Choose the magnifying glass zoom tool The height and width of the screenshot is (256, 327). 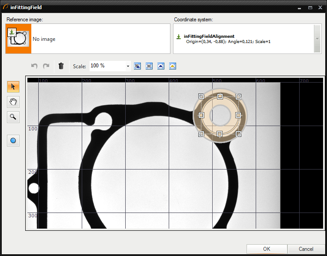point(13,116)
